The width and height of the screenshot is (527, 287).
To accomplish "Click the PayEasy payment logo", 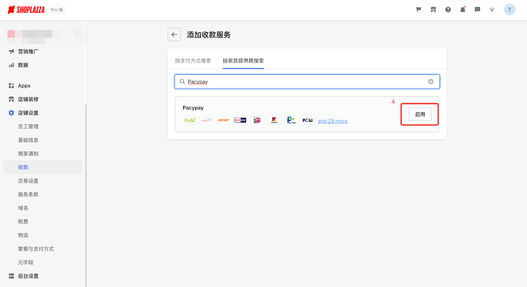I will 291,120.
